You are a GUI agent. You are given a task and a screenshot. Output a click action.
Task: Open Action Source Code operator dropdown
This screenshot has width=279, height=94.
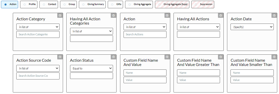click(38, 68)
